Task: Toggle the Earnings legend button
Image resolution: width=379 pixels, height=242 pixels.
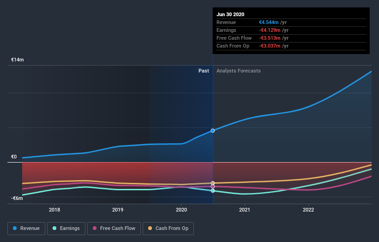Action: pyautogui.click(x=66, y=229)
